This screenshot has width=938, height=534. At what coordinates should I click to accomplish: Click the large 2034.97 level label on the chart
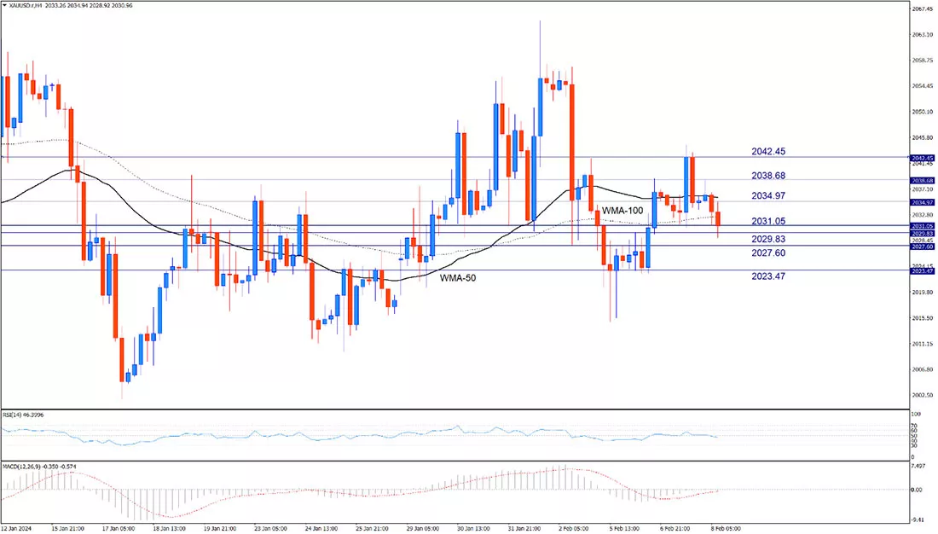coord(768,195)
